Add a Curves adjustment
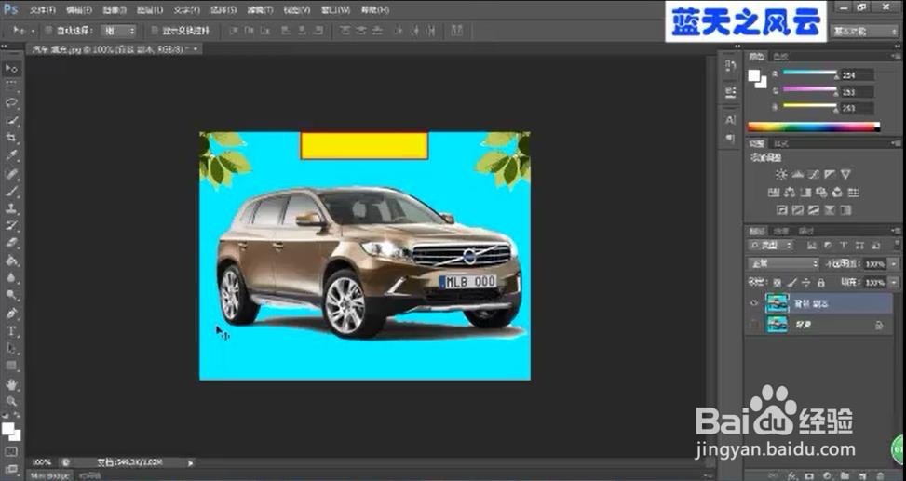 (814, 174)
